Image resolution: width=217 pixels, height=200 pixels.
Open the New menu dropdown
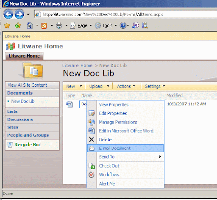click(74, 86)
